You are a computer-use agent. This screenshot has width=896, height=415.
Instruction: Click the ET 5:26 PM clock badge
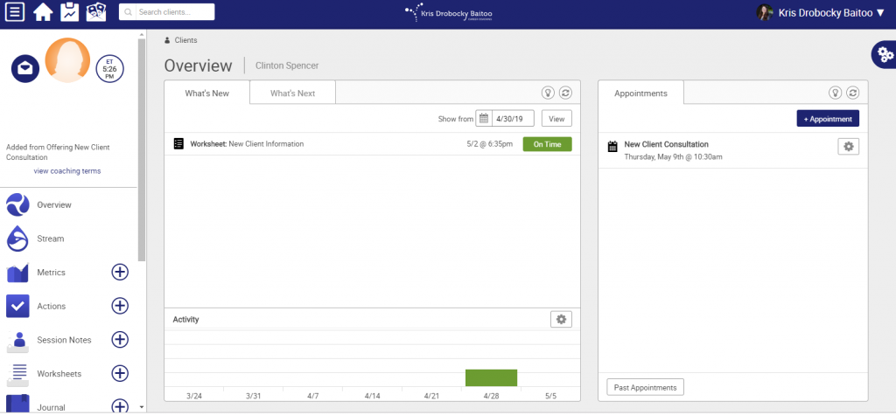click(x=109, y=69)
